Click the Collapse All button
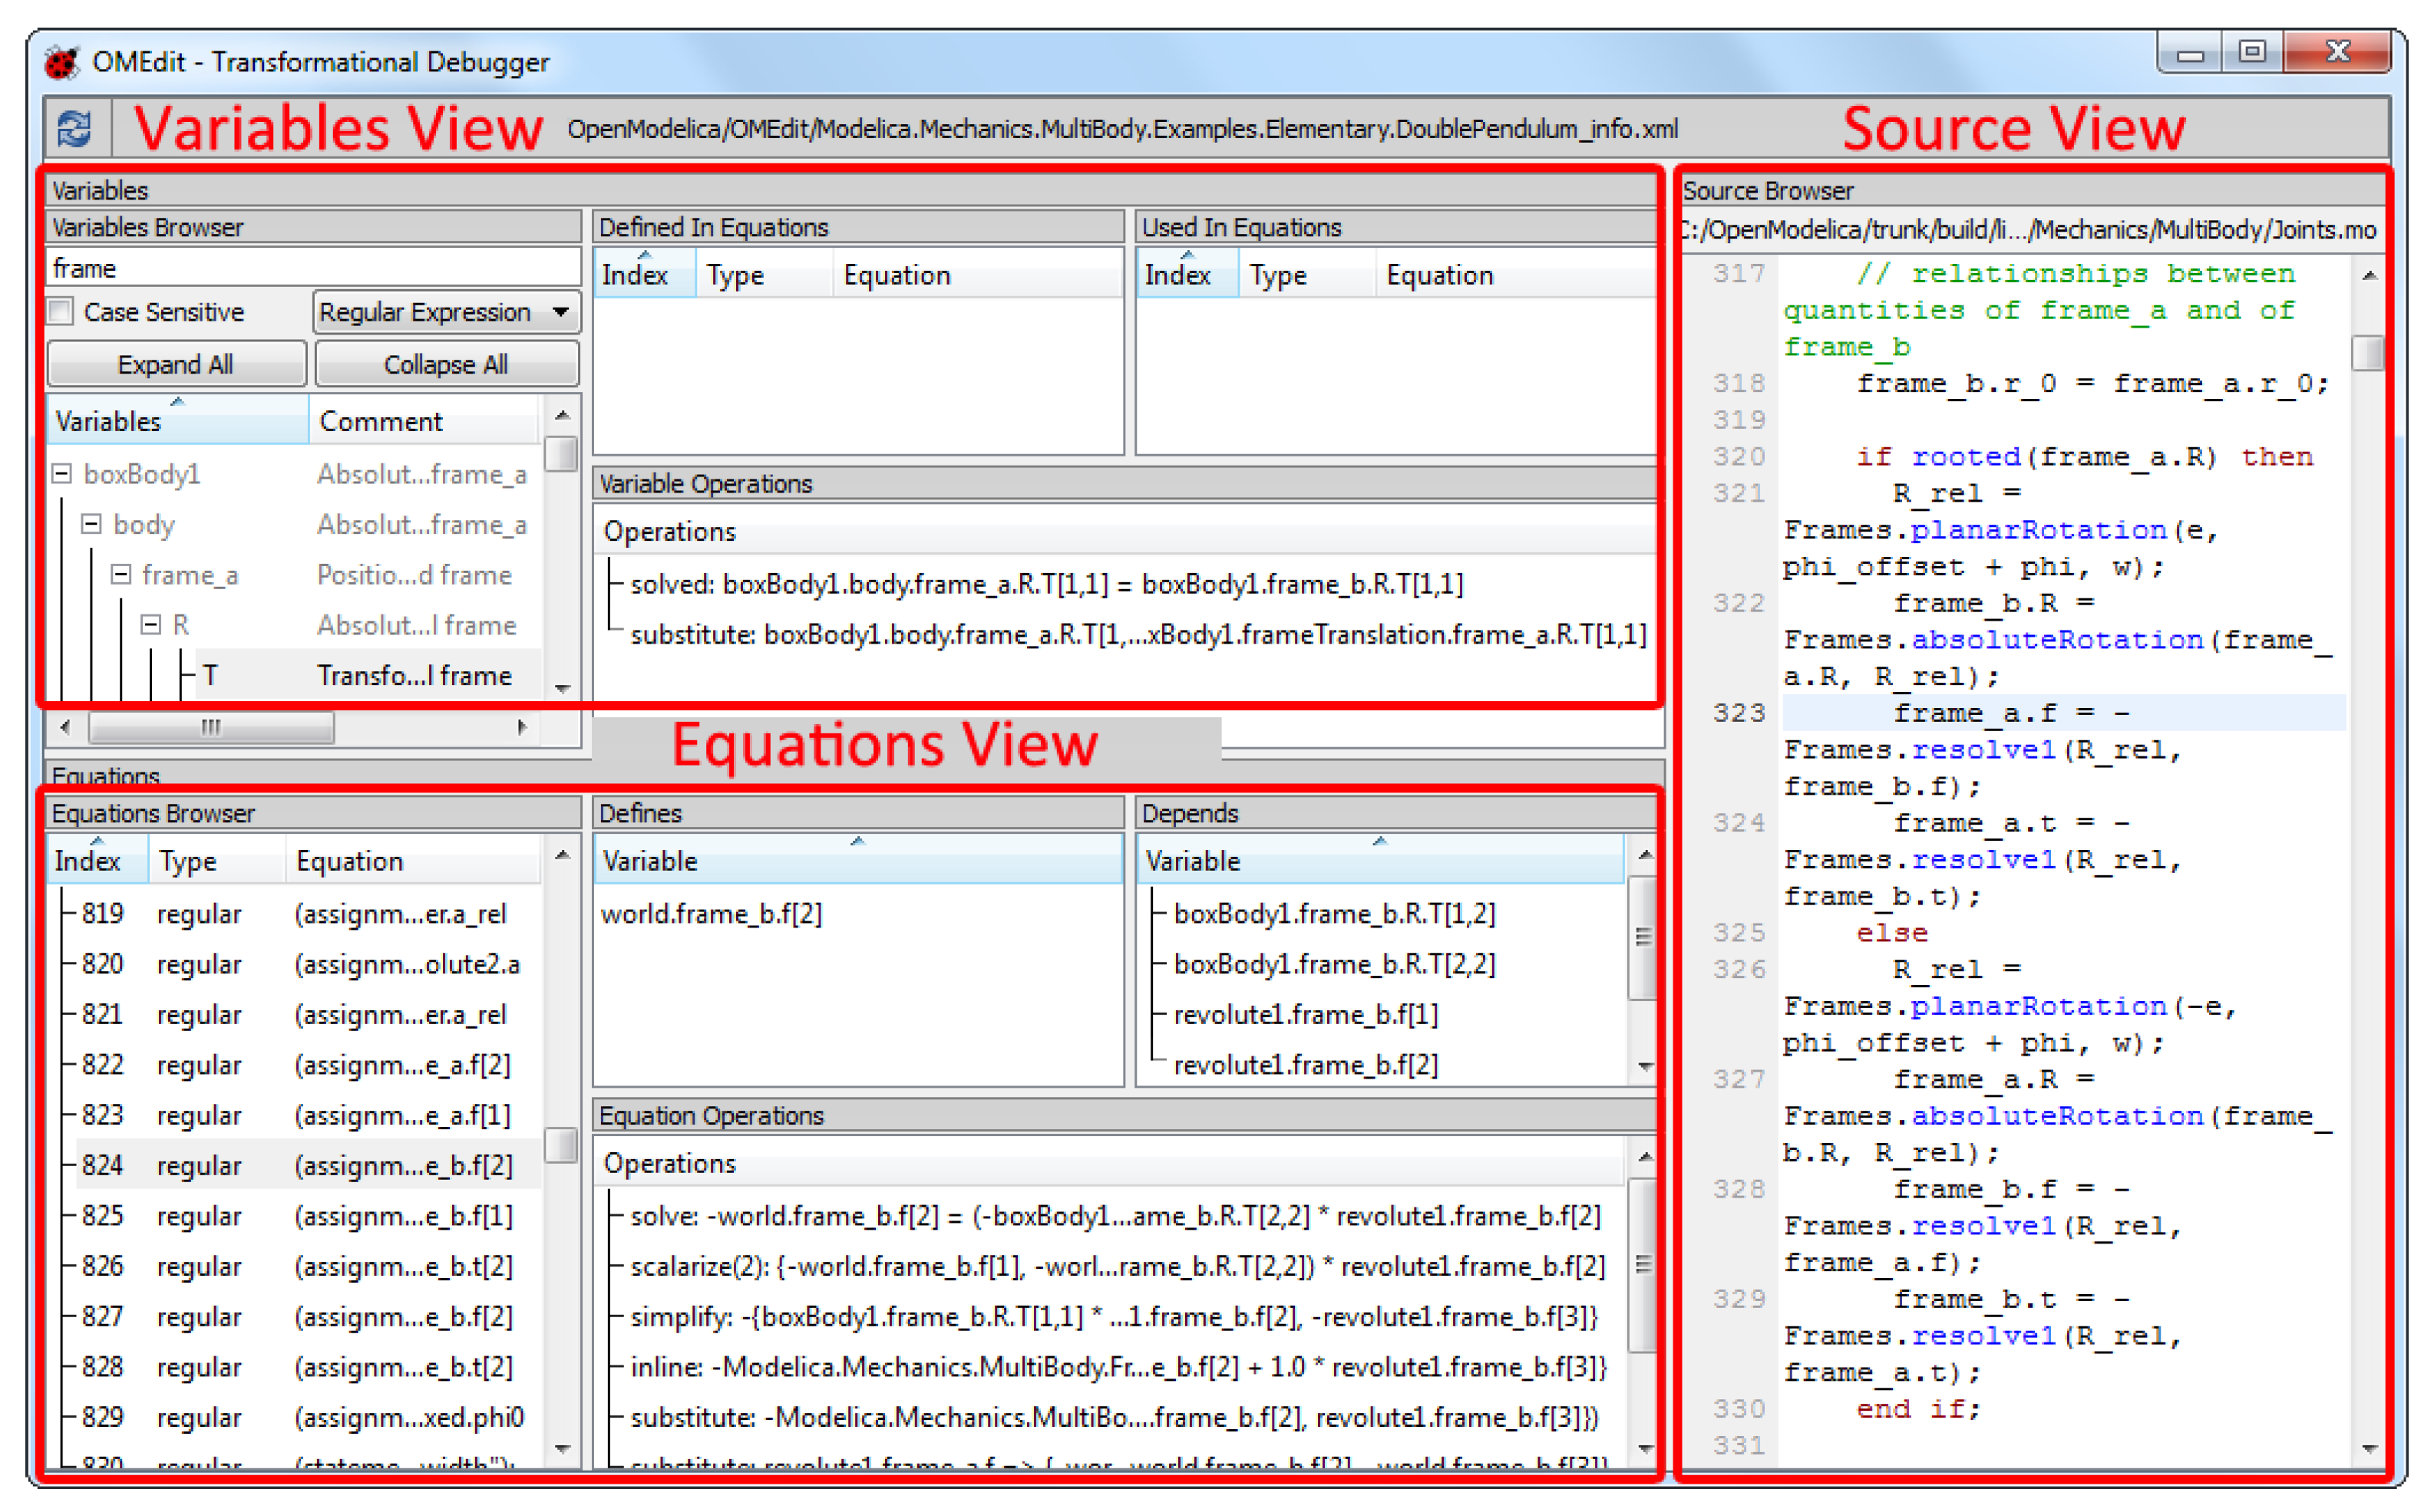Image resolution: width=2434 pixels, height=1512 pixels. click(x=446, y=364)
